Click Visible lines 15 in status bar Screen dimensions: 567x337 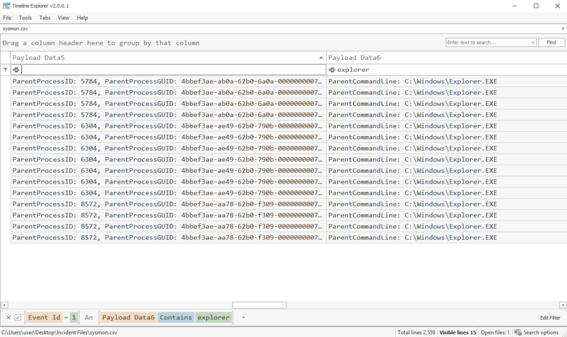tap(458, 333)
